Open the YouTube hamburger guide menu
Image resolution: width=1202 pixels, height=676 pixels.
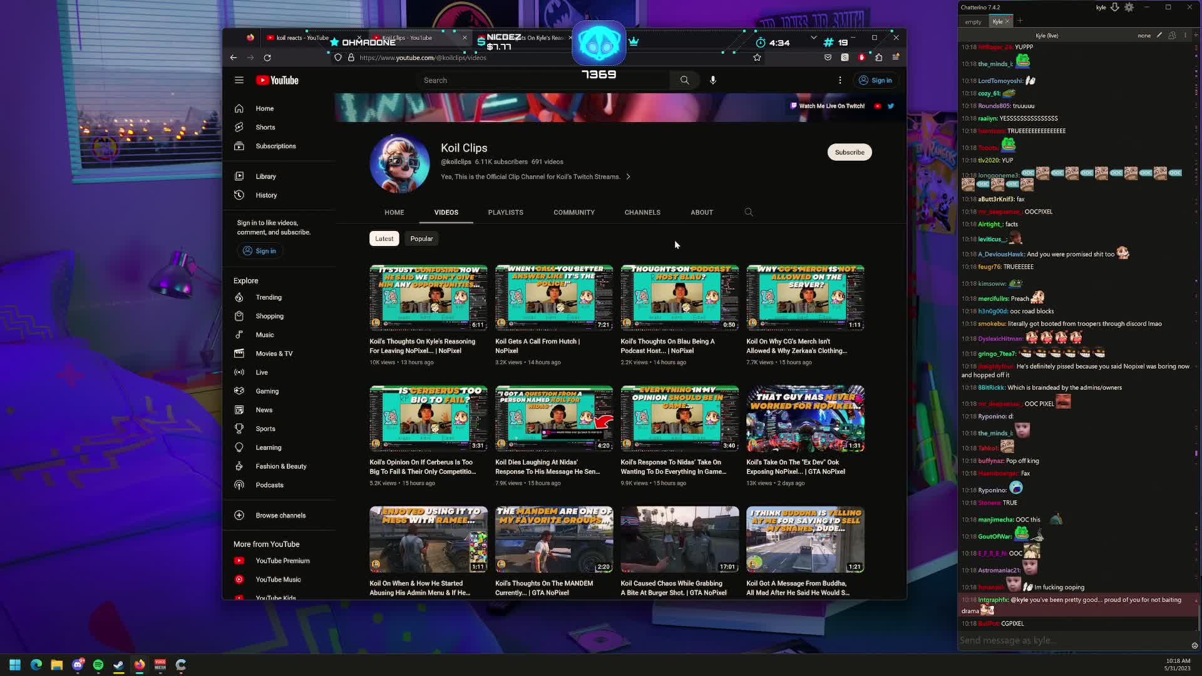[239, 80]
